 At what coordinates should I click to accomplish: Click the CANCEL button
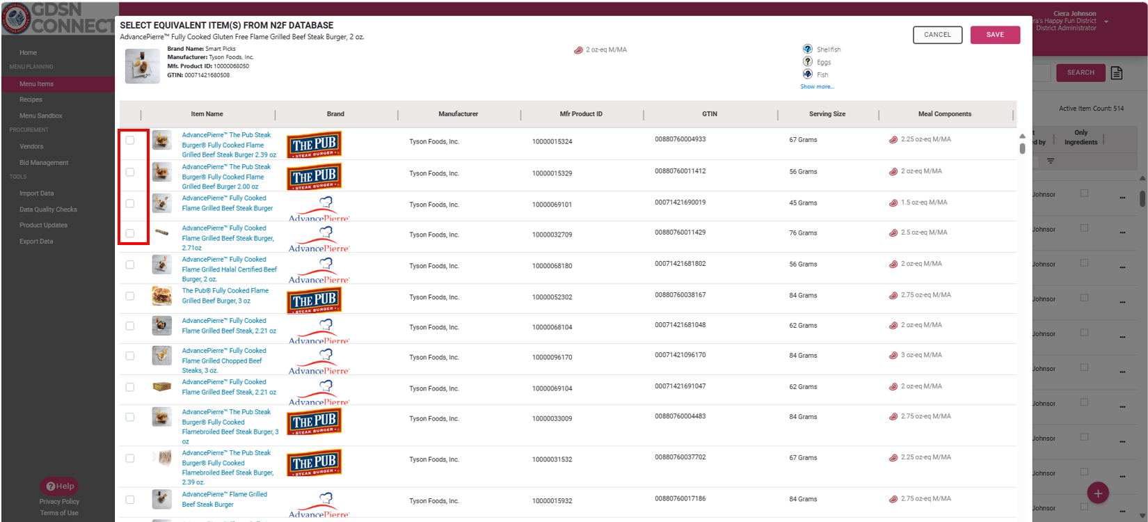pos(937,35)
